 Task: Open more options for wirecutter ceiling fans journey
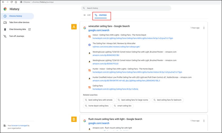tap(204, 28)
